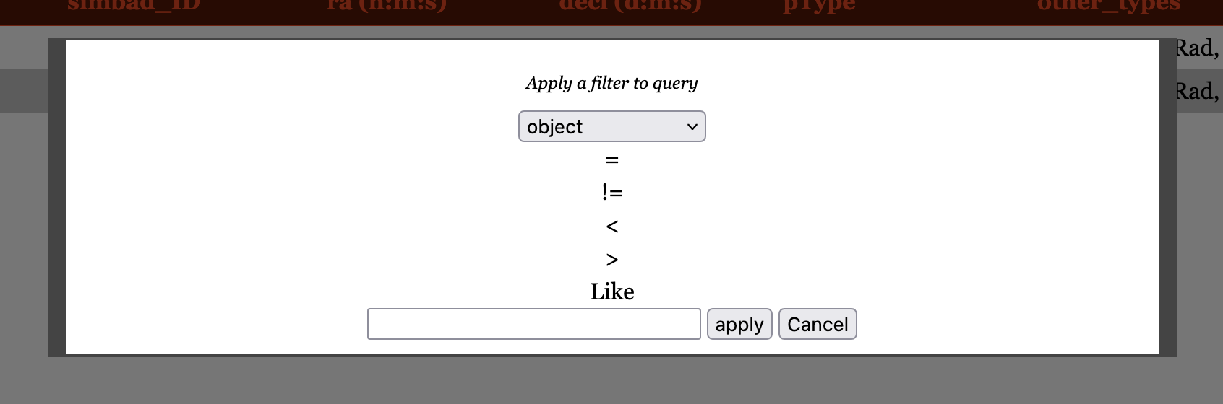Select the equals operator
Screen dimensions: 1223x404
(611, 159)
